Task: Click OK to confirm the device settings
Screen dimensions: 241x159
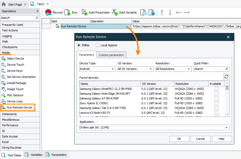Action: pos(179,139)
